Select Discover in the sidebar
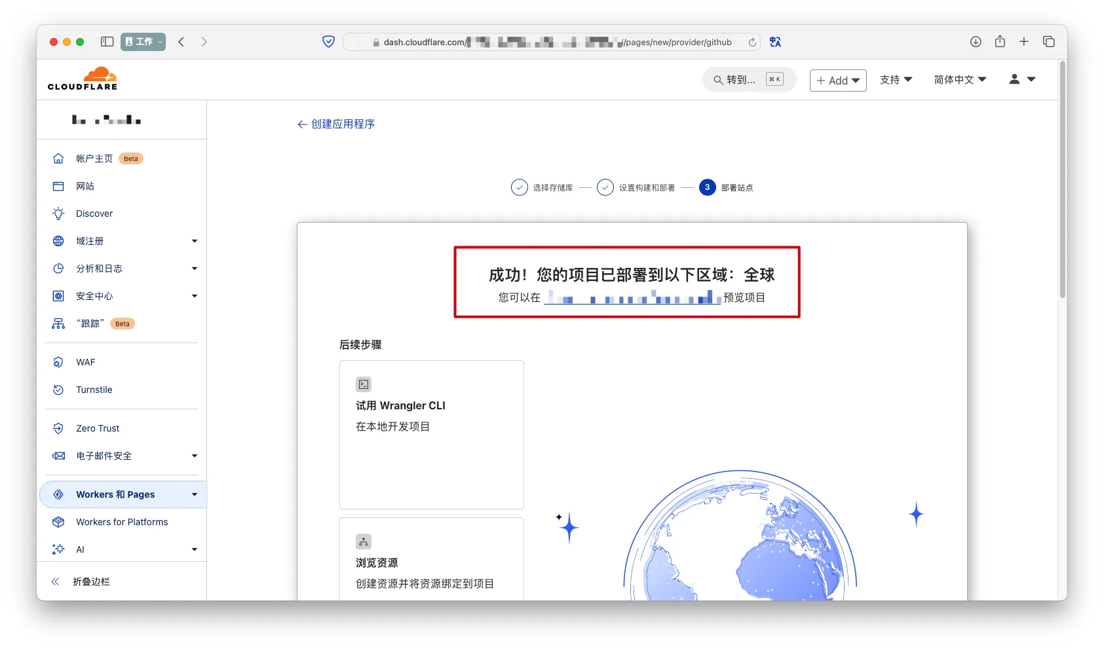The image size is (1104, 649). pos(94,213)
